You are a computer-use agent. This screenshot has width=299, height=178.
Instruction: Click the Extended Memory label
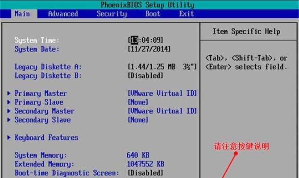click(x=45, y=164)
